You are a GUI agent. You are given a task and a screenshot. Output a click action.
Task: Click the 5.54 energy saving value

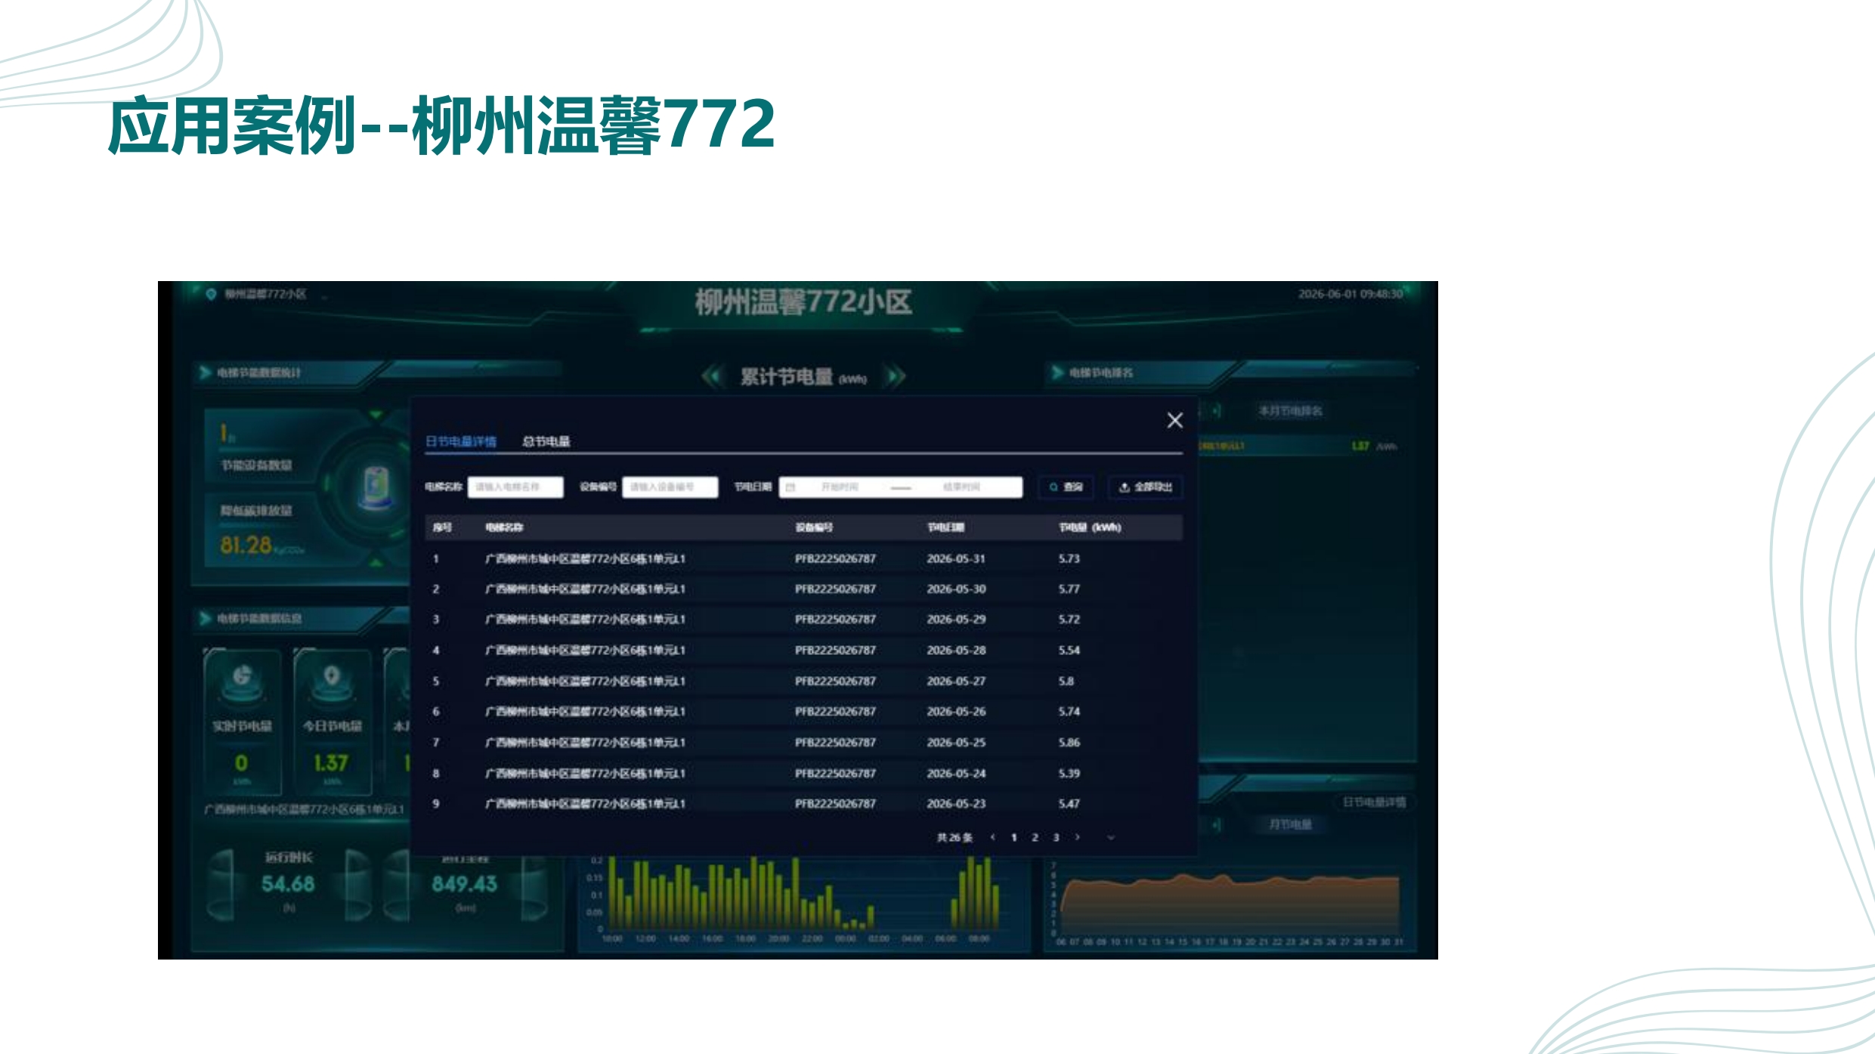coord(1069,650)
